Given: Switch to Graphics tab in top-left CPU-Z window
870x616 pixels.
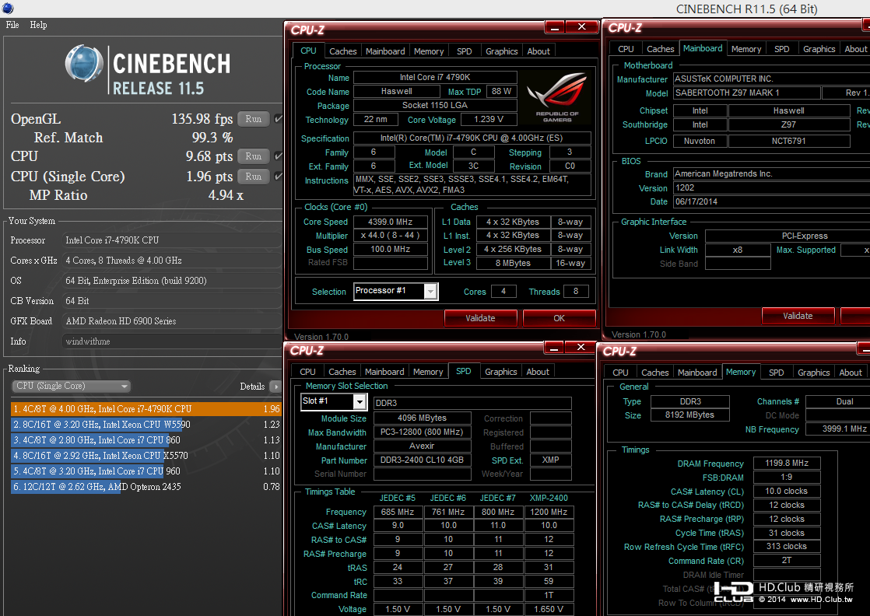Looking at the screenshot, I should coord(502,51).
